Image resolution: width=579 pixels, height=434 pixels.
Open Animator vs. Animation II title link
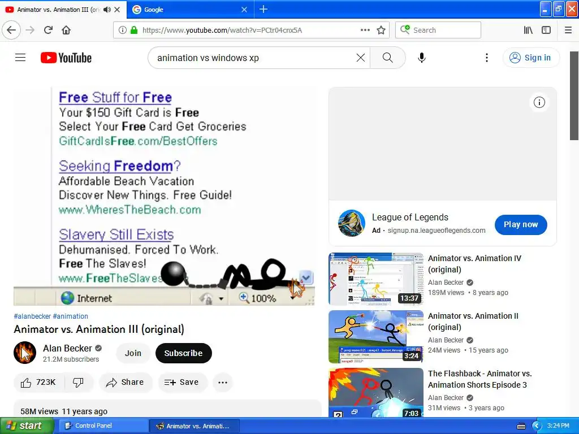473,322
